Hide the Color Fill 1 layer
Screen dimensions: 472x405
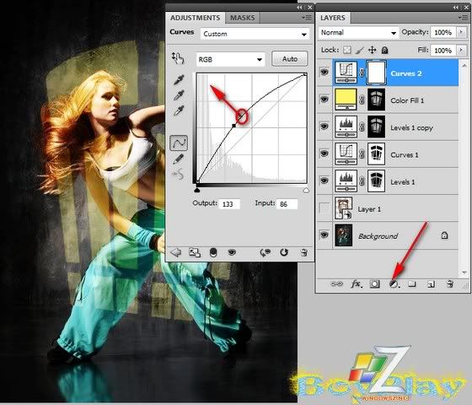(324, 100)
